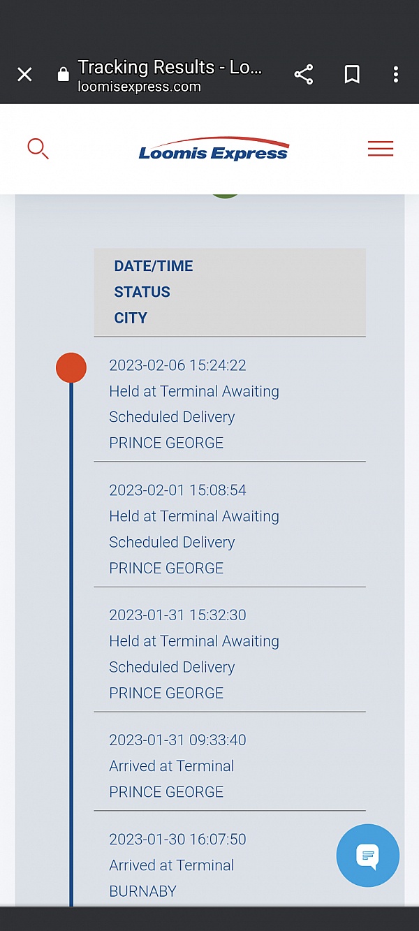Tap the 2023-02-06 15:24:22 entry
Screen dimensions: 419x931
pyautogui.click(x=177, y=365)
